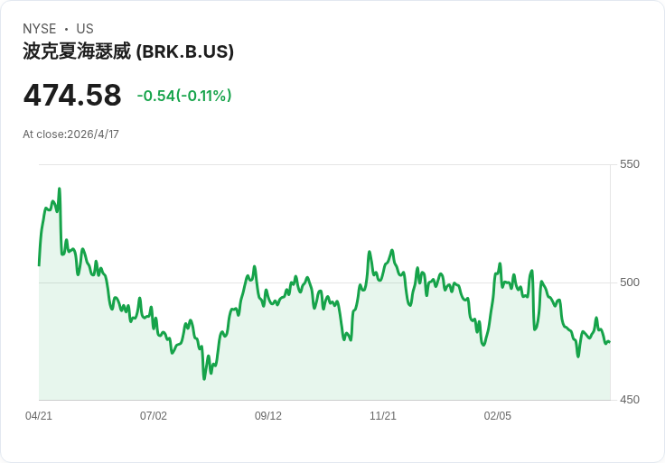Click the final rightmost point of the price line

[x=610, y=342]
